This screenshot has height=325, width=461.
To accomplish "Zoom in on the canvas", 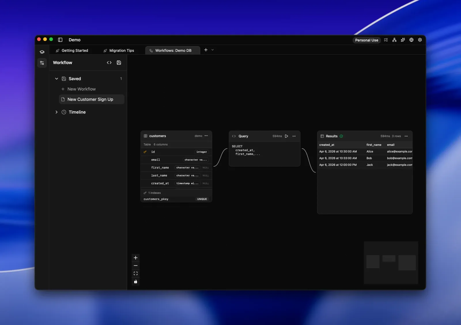I will (x=136, y=258).
